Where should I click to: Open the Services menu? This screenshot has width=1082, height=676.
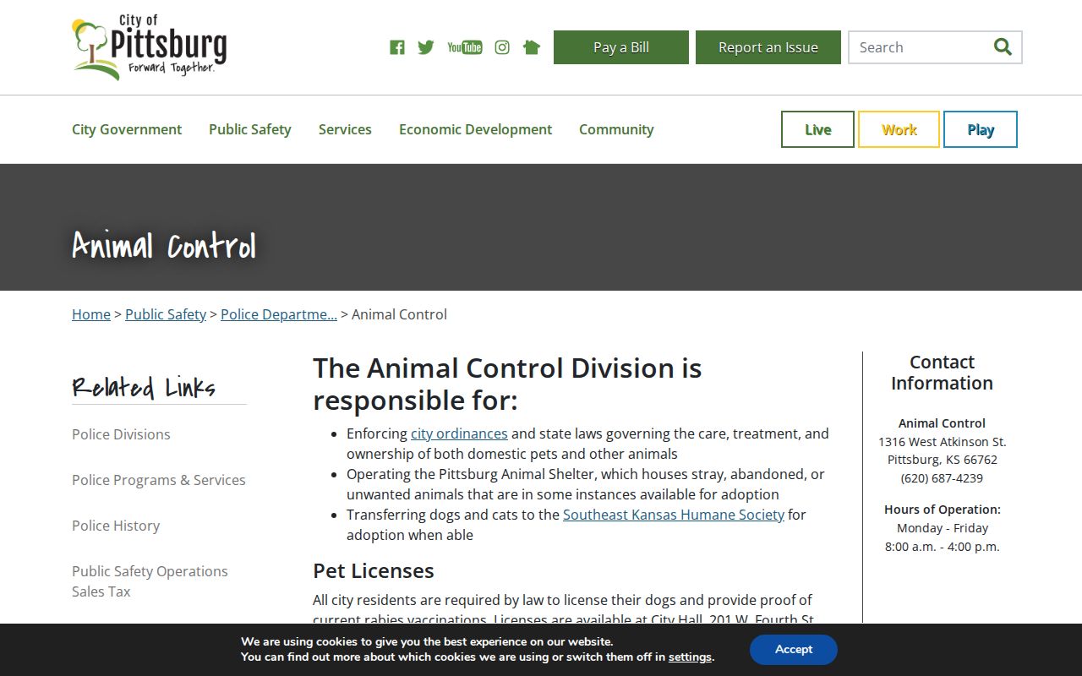(x=345, y=129)
